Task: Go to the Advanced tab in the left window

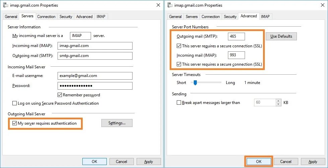Action: [x=84, y=17]
